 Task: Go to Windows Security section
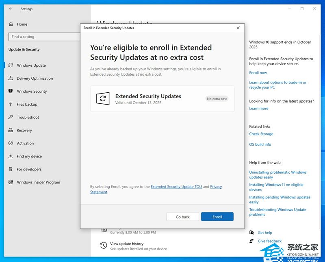click(x=32, y=91)
